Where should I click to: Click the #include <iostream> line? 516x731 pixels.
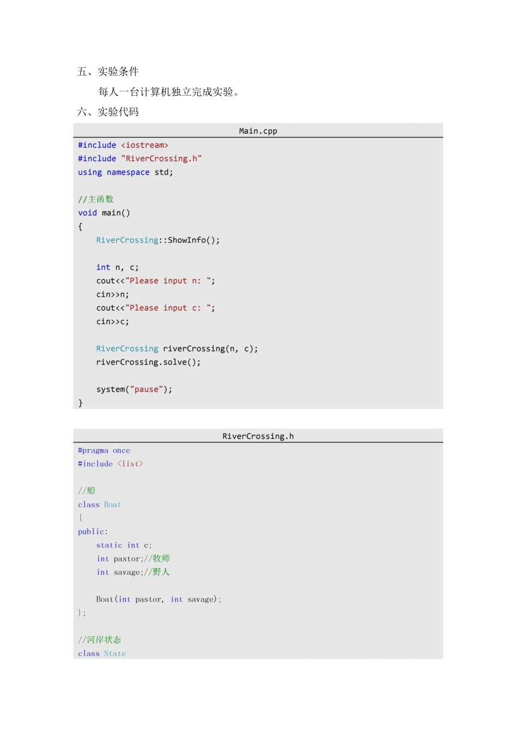pyautogui.click(x=123, y=145)
